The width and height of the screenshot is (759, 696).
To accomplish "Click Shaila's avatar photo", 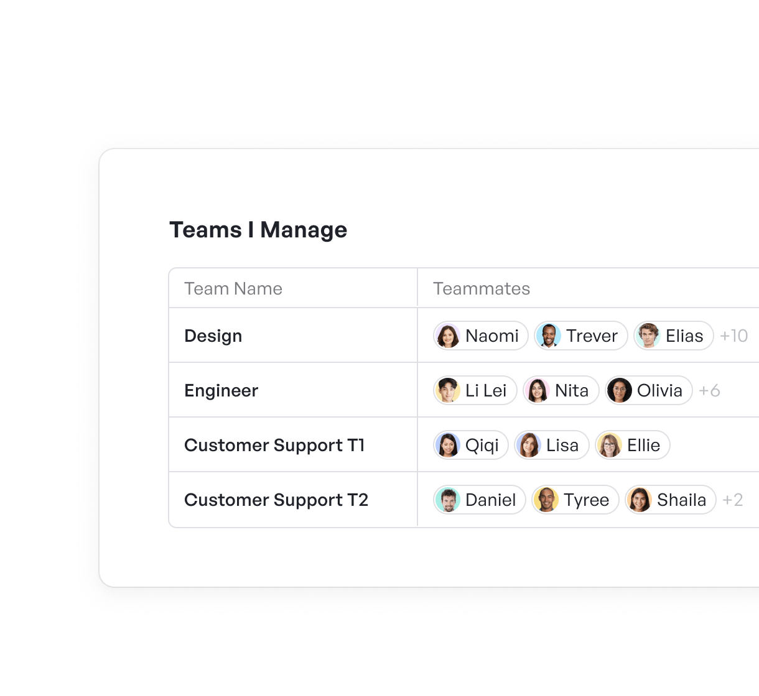I will point(640,500).
